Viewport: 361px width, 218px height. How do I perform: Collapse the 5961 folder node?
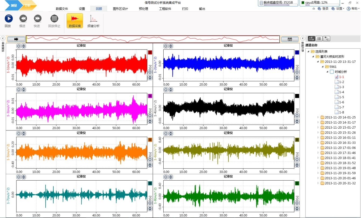tap(323, 67)
